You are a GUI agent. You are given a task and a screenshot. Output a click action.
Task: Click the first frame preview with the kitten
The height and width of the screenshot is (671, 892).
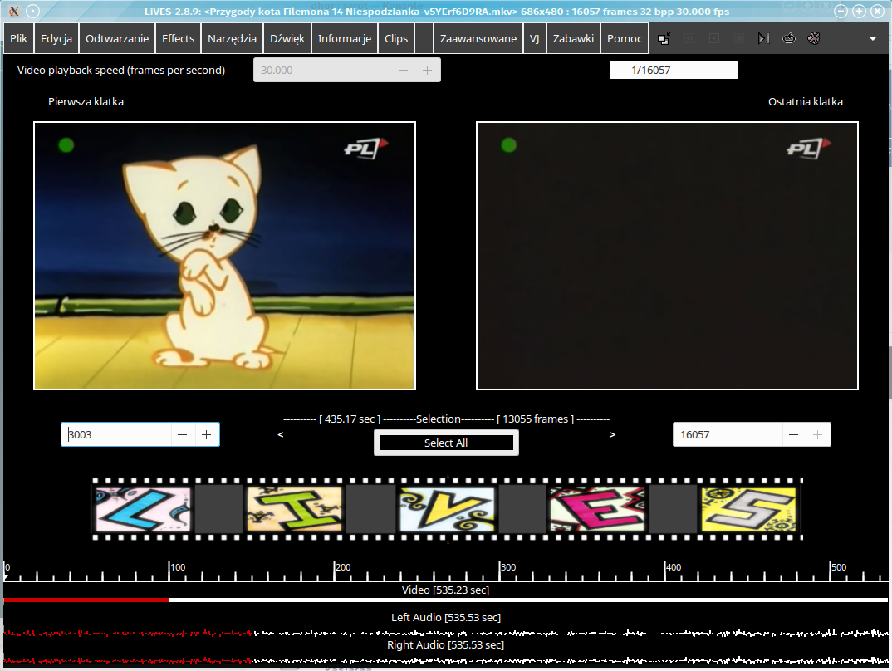point(225,256)
